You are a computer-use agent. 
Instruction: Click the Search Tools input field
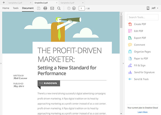click(x=143, y=17)
